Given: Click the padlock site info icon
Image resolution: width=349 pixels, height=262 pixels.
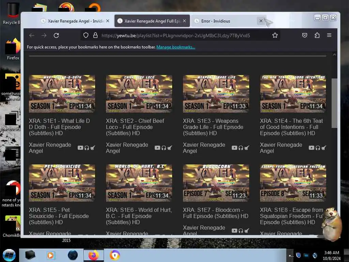Looking at the screenshot, I should tap(95, 35).
